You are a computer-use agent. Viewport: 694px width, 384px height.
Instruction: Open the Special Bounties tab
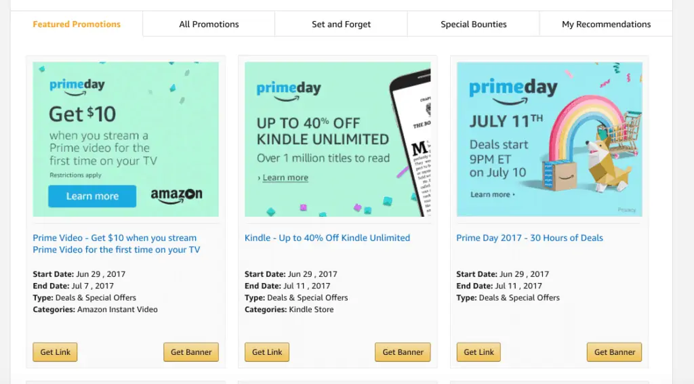[473, 24]
